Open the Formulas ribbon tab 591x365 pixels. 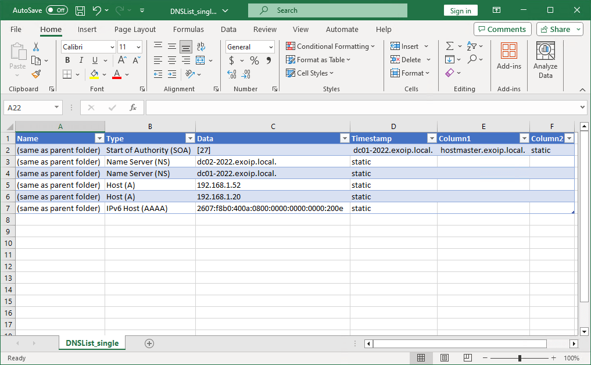tap(188, 29)
